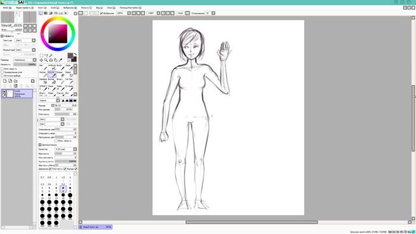Click the Redo arrow in toolbar
The width and height of the screenshot is (416, 234).
coord(85,13)
